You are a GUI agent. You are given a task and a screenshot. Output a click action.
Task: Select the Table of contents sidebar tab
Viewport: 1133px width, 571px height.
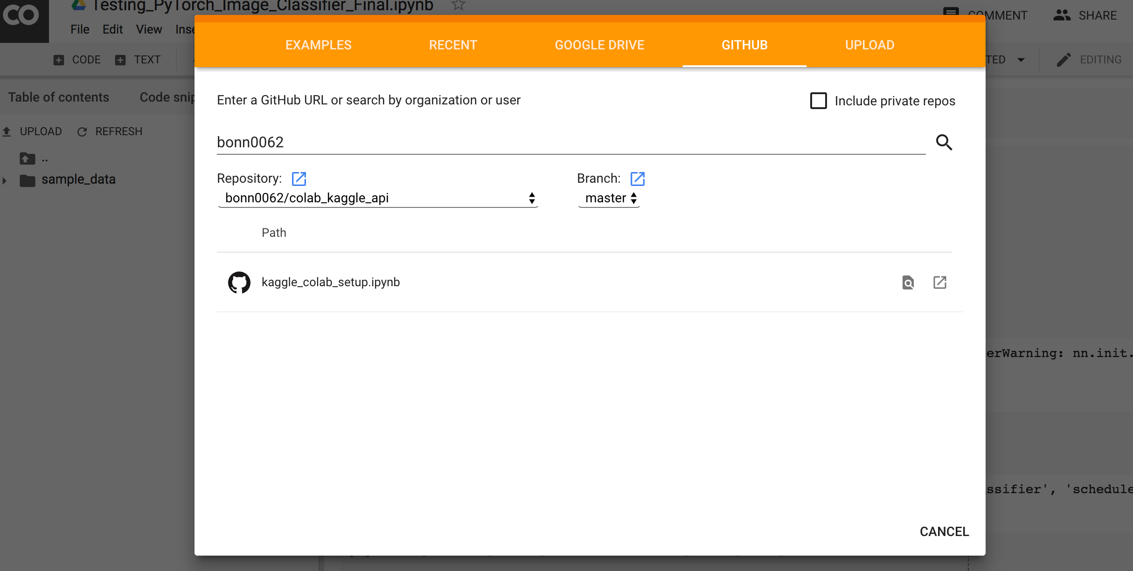click(59, 97)
